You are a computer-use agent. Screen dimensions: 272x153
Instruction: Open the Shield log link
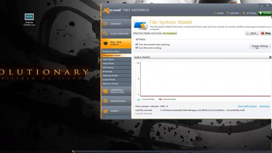(264, 106)
